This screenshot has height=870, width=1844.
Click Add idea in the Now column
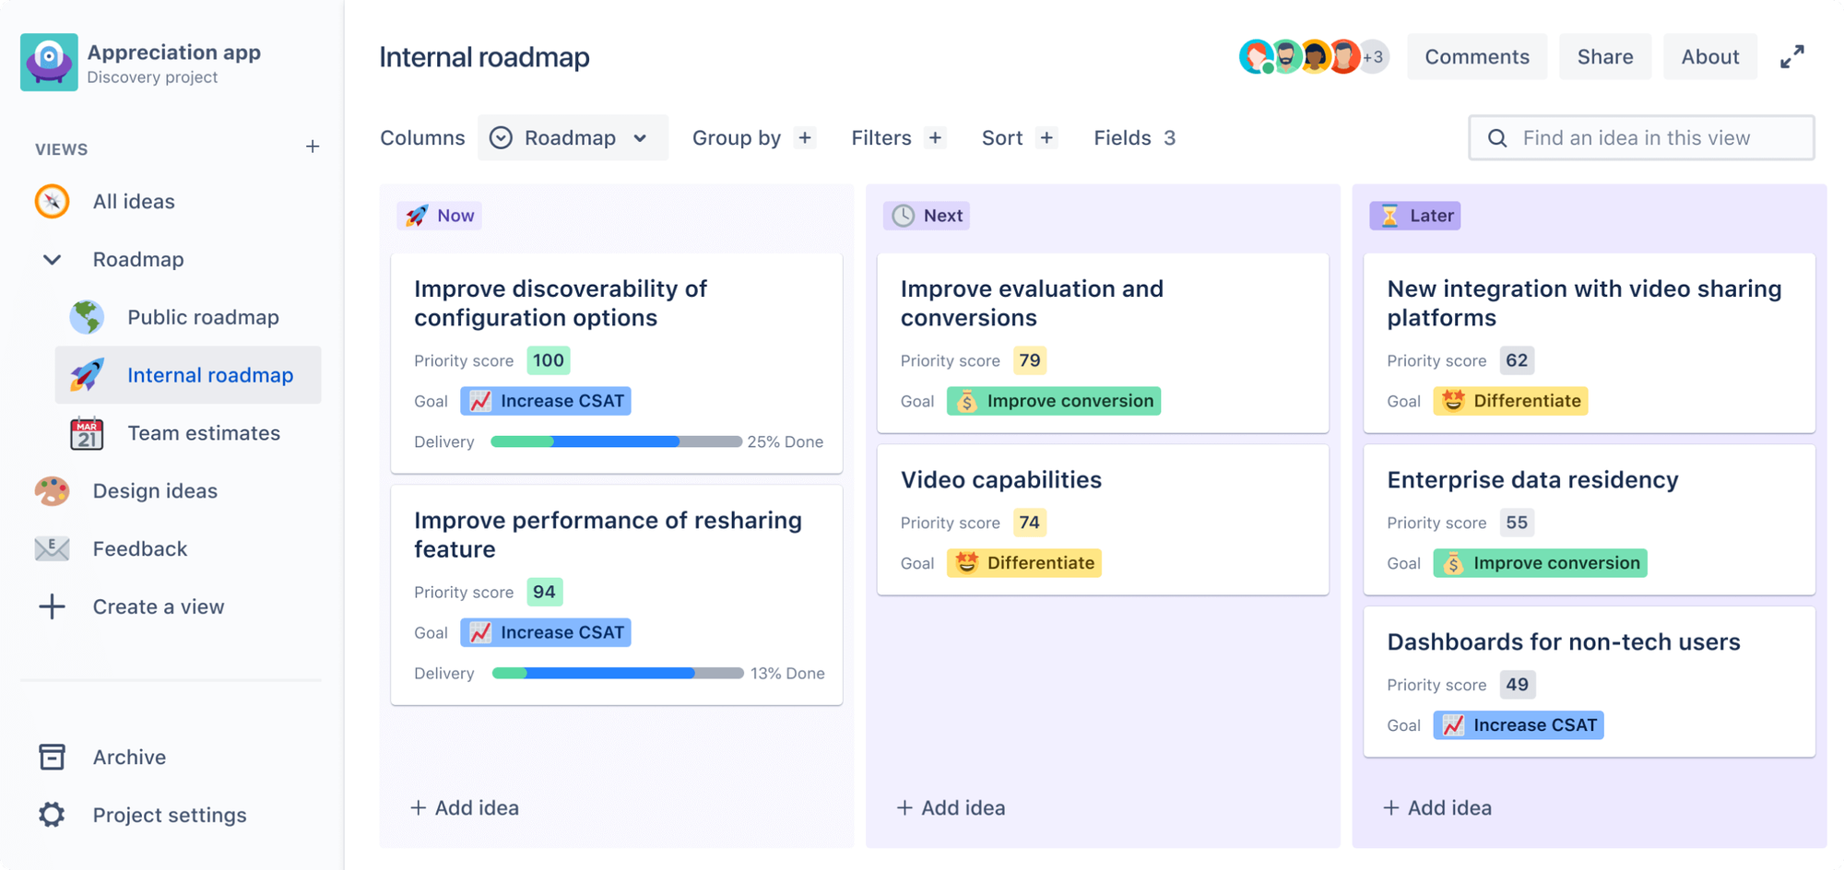465,807
